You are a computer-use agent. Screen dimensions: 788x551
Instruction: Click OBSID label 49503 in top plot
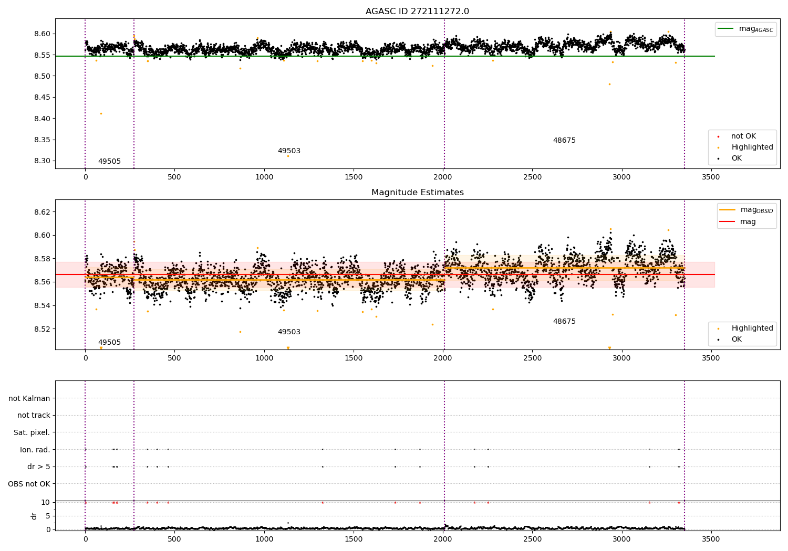click(289, 151)
